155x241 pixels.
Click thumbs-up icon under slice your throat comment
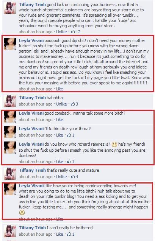pyautogui.click(x=69, y=135)
